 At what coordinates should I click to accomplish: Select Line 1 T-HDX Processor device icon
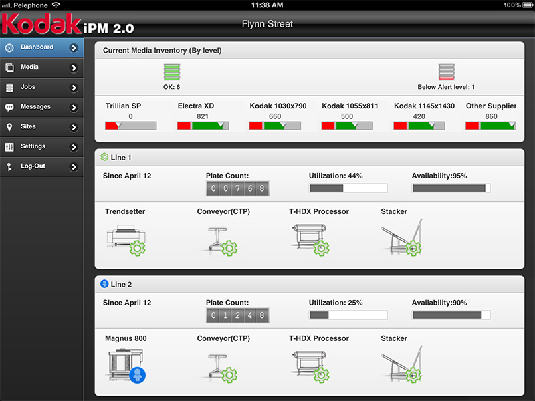(310, 240)
